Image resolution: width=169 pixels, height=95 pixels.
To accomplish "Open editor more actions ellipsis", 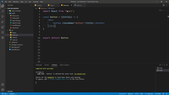I will point(167,5).
